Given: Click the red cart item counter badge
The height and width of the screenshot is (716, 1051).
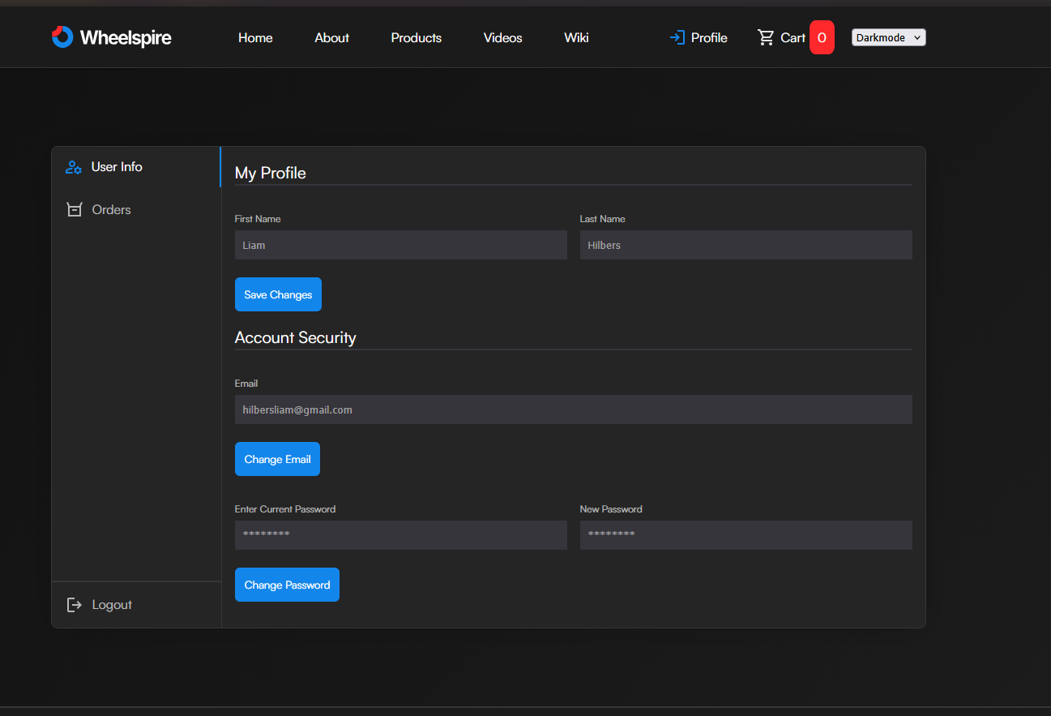Looking at the screenshot, I should [x=821, y=36].
